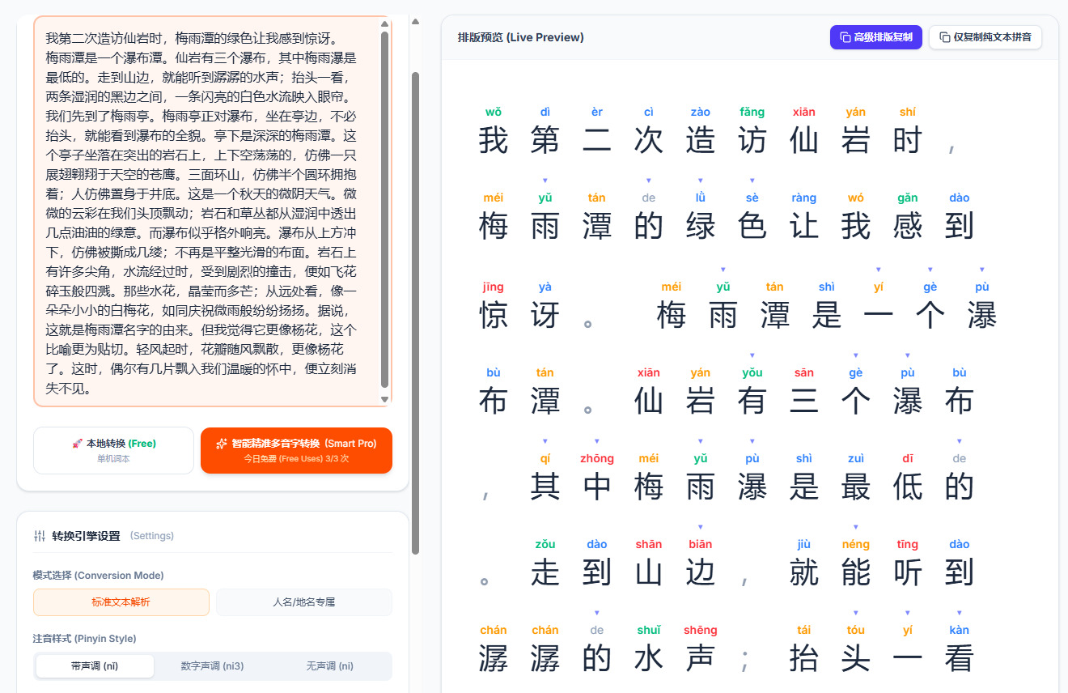
Task: Click 仅复制纯文本拼音 button
Action: click(x=985, y=37)
